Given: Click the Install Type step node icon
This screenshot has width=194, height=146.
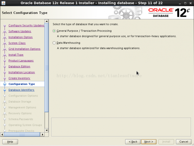Looking at the screenshot, I should point(5,55).
